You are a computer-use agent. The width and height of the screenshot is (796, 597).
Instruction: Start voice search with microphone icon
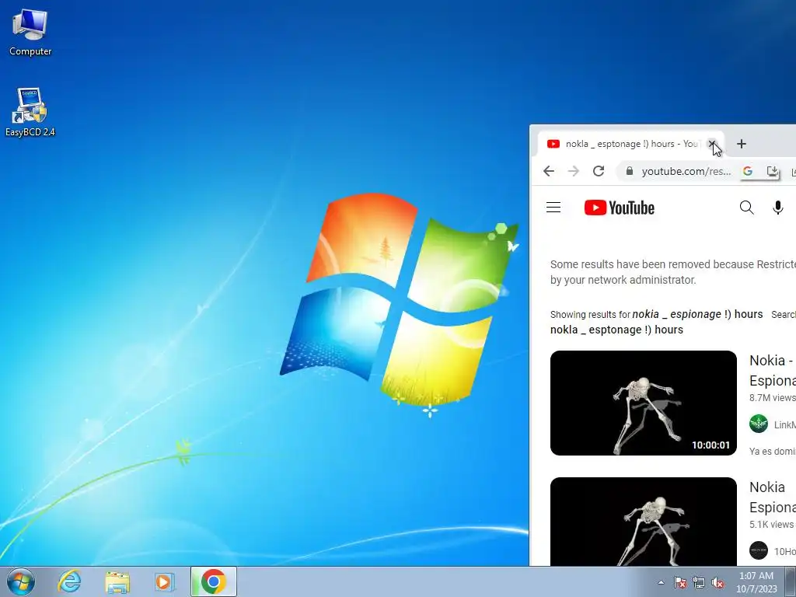click(777, 208)
